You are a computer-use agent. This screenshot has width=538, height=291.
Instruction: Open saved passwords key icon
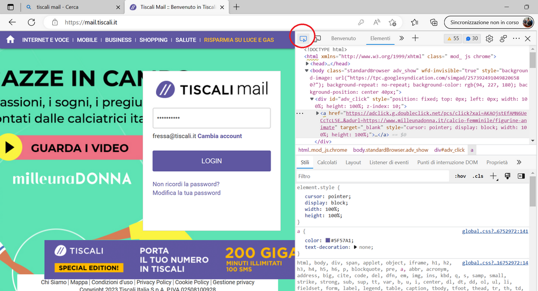tap(361, 22)
